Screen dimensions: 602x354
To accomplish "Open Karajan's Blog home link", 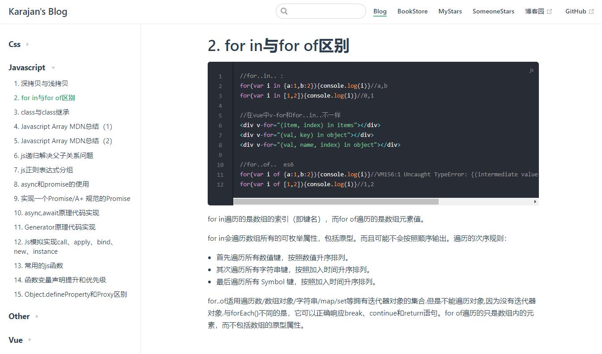I will (38, 12).
